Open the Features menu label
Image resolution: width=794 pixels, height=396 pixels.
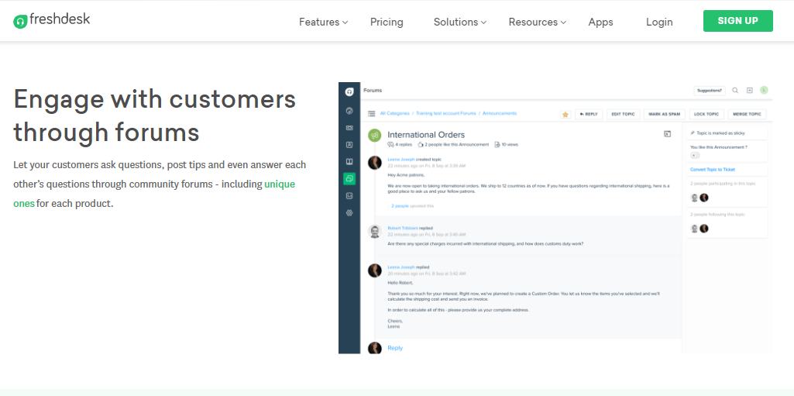(x=319, y=22)
